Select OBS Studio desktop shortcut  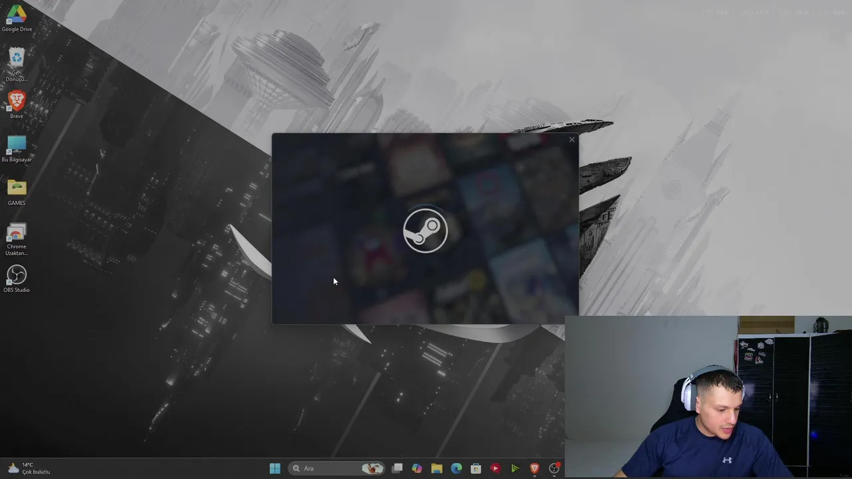coord(17,279)
